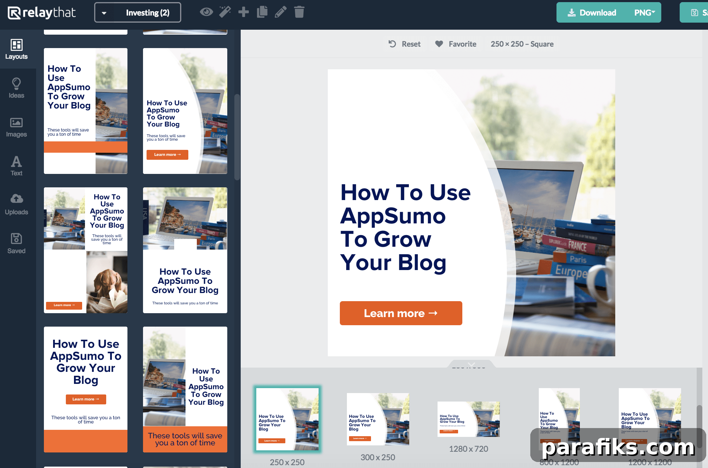Open the Saved tab in sidebar
The height and width of the screenshot is (468, 708).
(17, 244)
